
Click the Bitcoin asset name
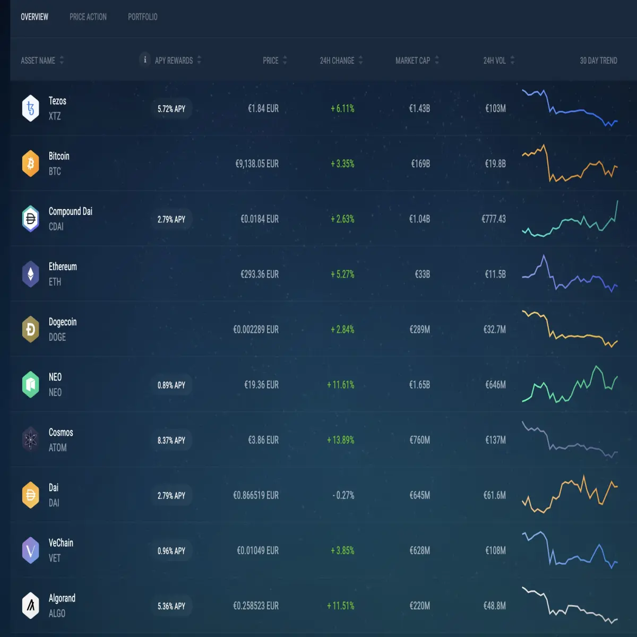pyautogui.click(x=59, y=156)
